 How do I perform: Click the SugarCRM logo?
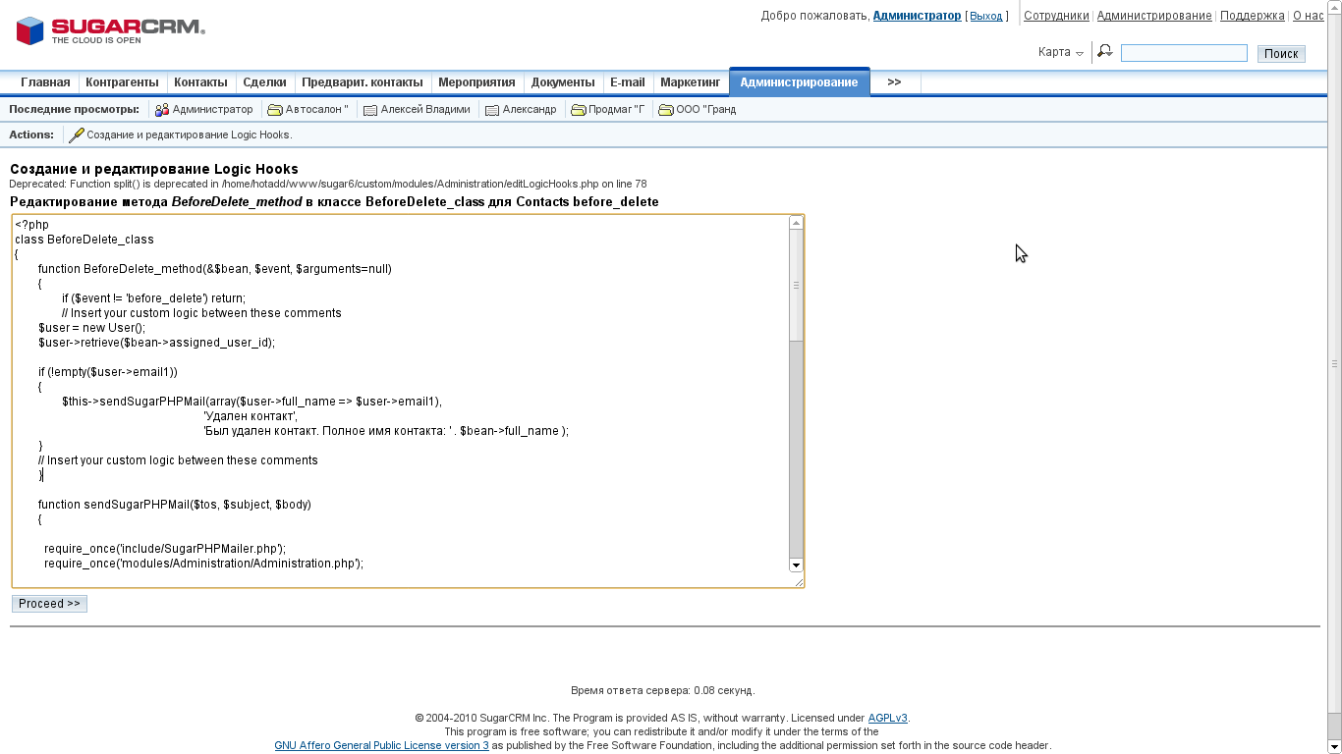point(110,30)
